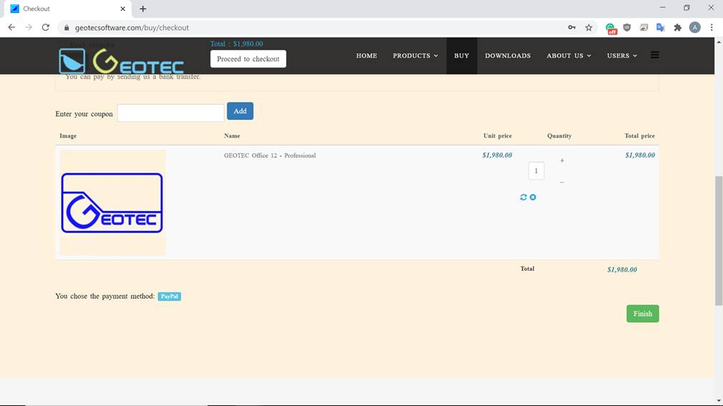Click the refresh quantity icon
The width and height of the screenshot is (723, 406).
point(524,197)
